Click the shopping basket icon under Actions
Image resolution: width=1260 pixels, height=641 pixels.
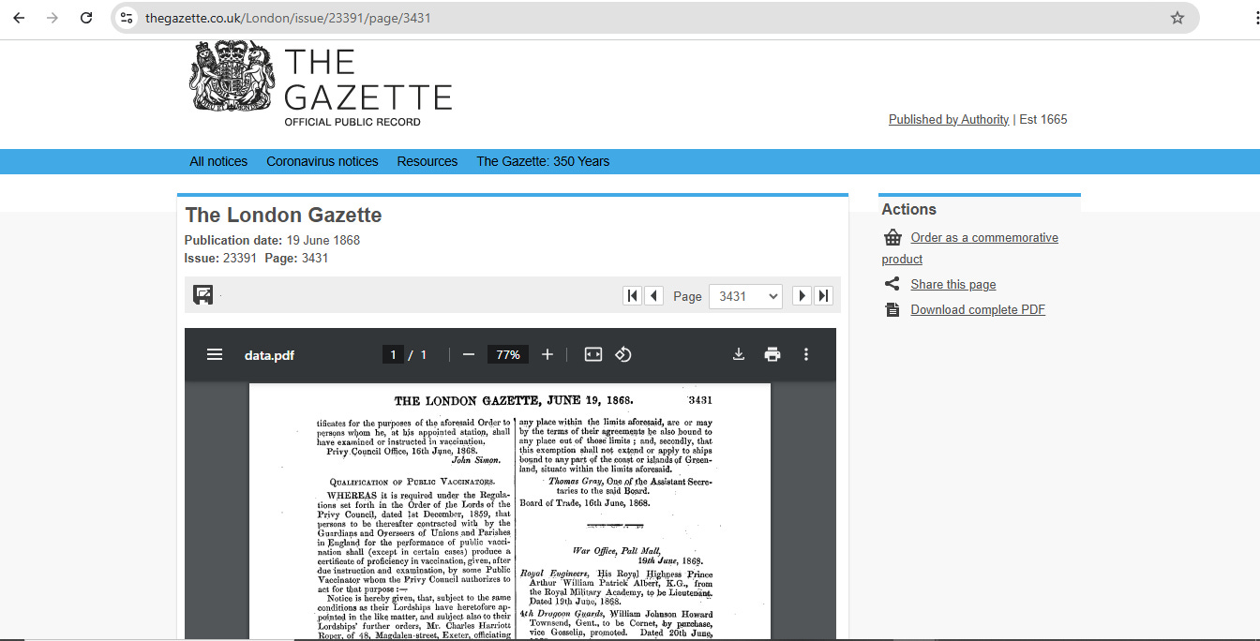click(892, 238)
